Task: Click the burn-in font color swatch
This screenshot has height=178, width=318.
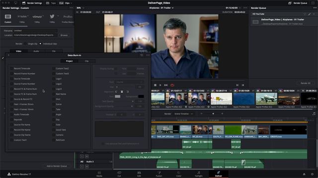Action: pyautogui.click(x=118, y=96)
